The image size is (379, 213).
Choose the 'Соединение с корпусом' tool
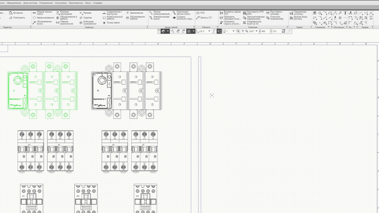click(112, 13)
